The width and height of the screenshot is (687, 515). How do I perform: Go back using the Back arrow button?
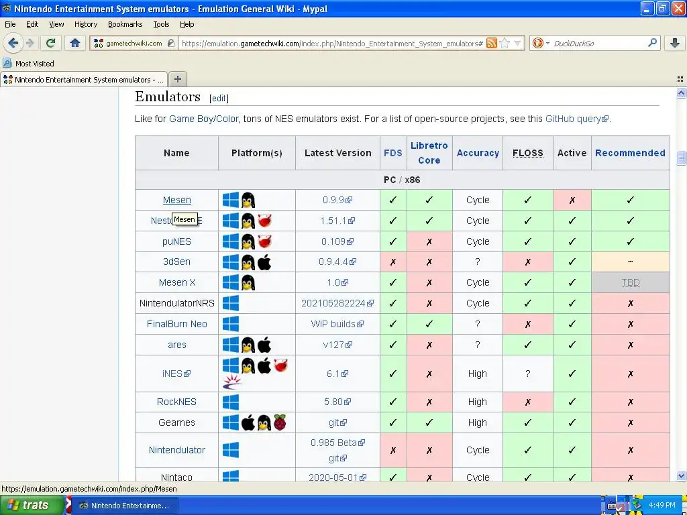13,43
